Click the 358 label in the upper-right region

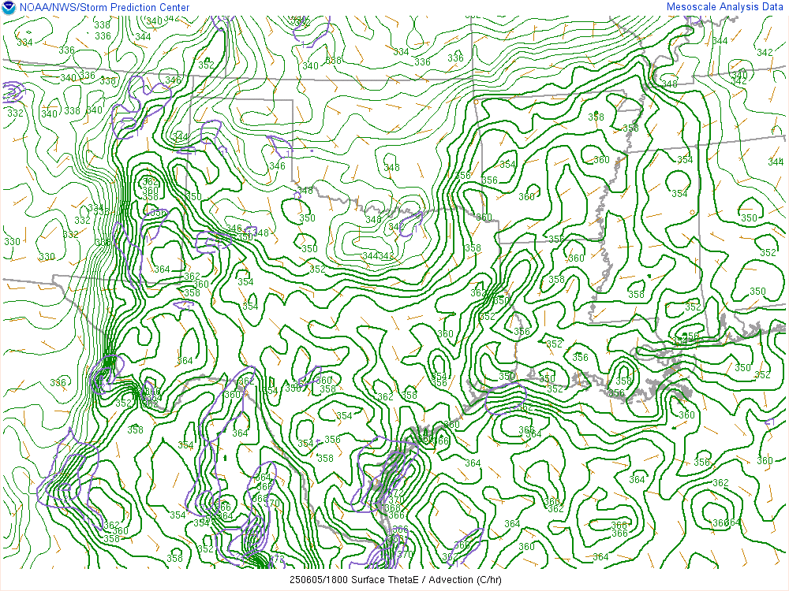pyautogui.click(x=596, y=117)
